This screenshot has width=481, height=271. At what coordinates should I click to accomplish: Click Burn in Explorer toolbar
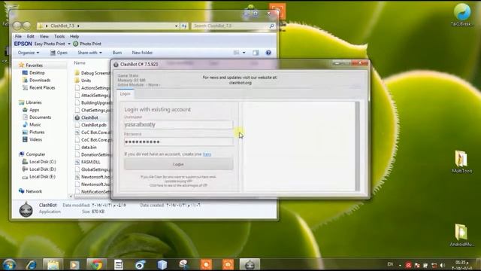(x=117, y=53)
